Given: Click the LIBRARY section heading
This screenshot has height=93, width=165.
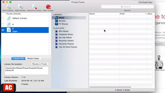Looking at the screenshot, I should 58,15.
